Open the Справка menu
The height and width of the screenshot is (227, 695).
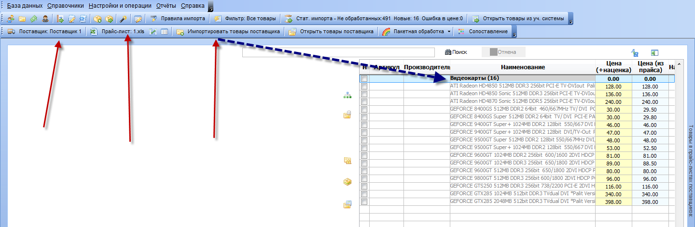tap(193, 6)
